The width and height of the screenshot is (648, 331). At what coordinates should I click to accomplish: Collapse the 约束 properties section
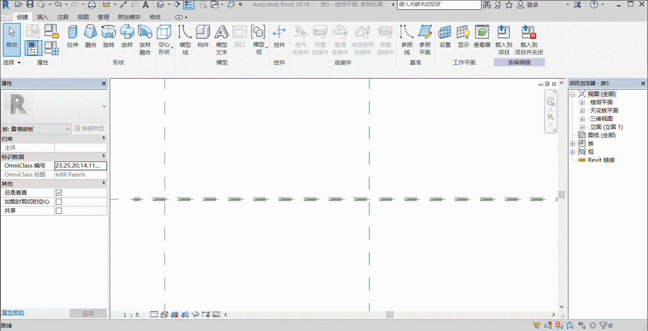(x=103, y=138)
